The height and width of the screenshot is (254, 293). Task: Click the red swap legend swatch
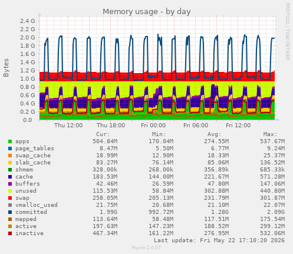(10, 198)
